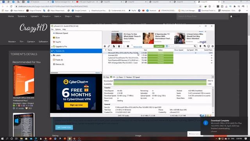This screenshot has width=250, height=141.
Task: Click the blue Get Torrent File button
Action: point(64,127)
